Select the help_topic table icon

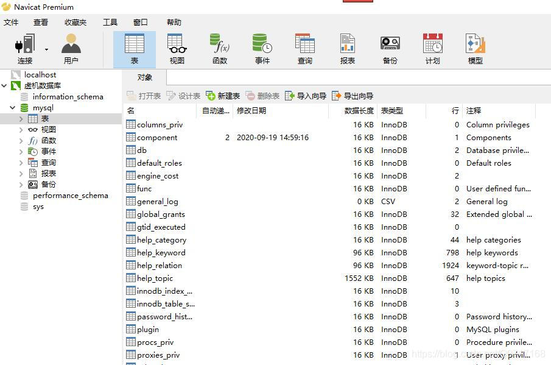click(x=131, y=278)
